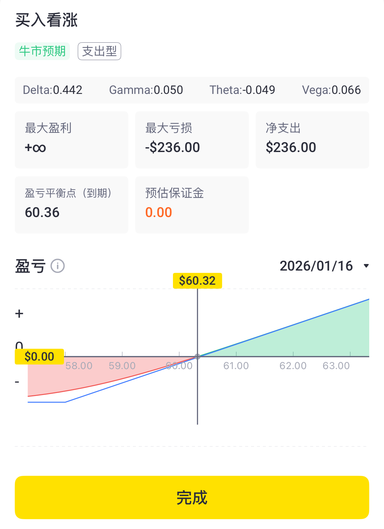Tap the Gamma:0.050 value
The width and height of the screenshot is (384, 529).
click(146, 90)
